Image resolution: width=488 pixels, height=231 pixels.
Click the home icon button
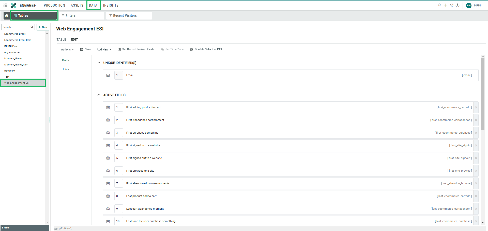(x=7, y=15)
